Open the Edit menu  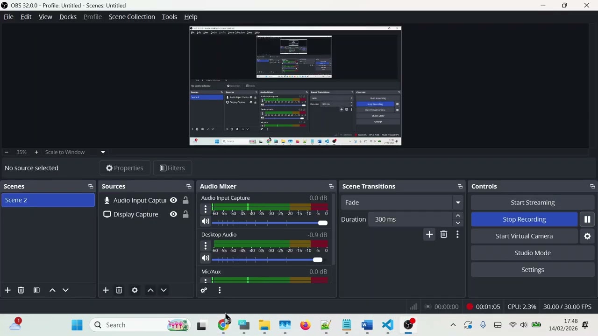tap(26, 17)
